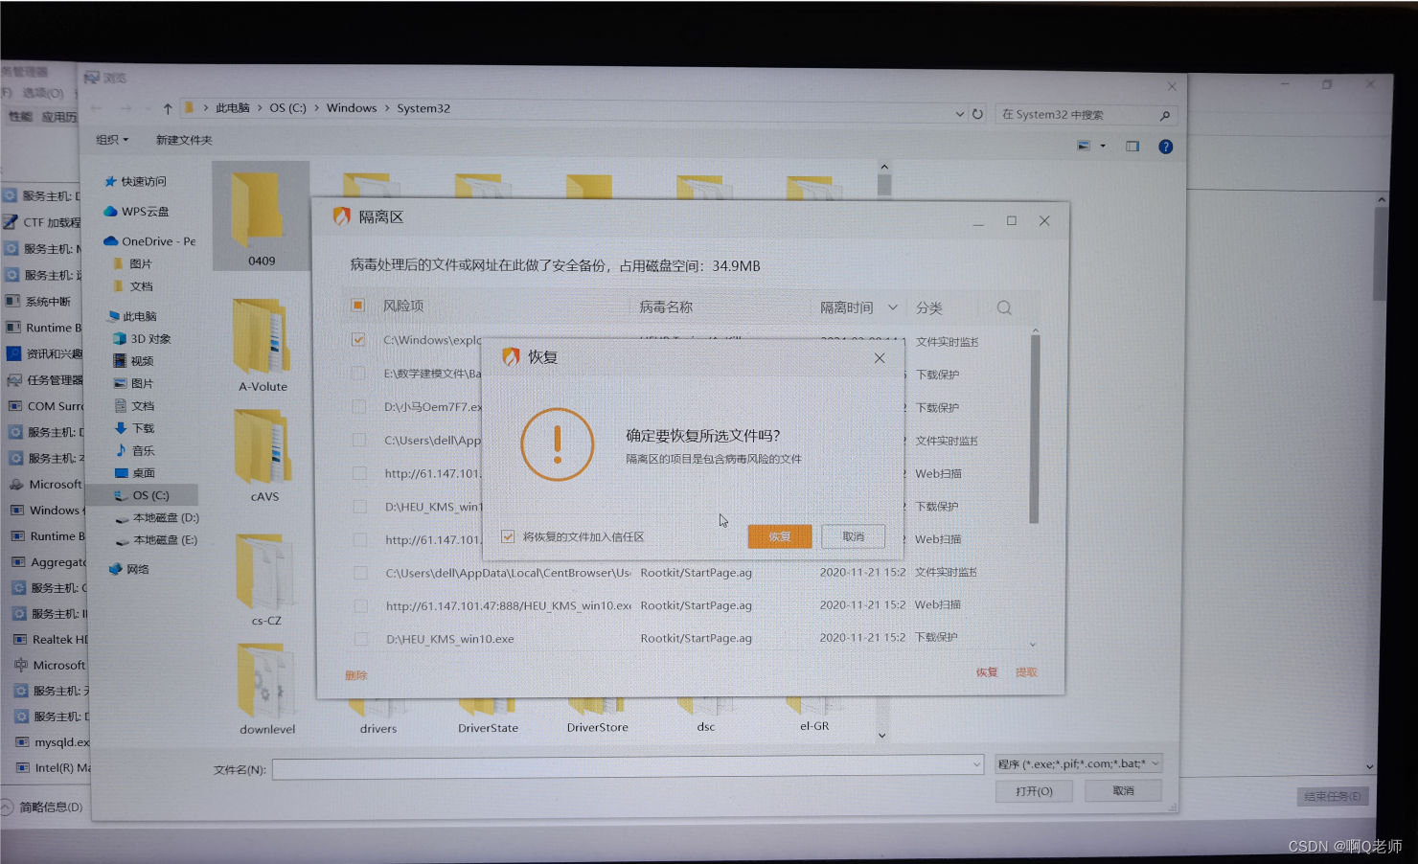Click the System32 search magnifier icon
The height and width of the screenshot is (864, 1418).
[x=1165, y=115]
